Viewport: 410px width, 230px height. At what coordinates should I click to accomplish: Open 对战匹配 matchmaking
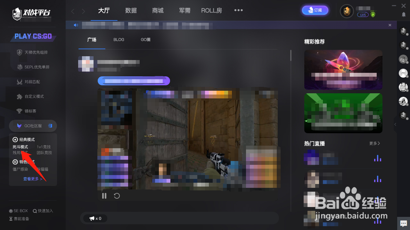33,82
